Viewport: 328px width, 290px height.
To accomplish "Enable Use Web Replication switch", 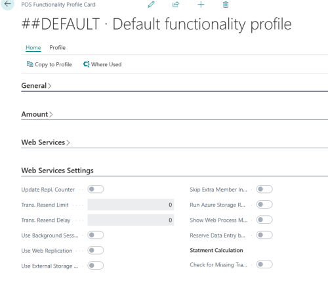I will pyautogui.click(x=96, y=251).
